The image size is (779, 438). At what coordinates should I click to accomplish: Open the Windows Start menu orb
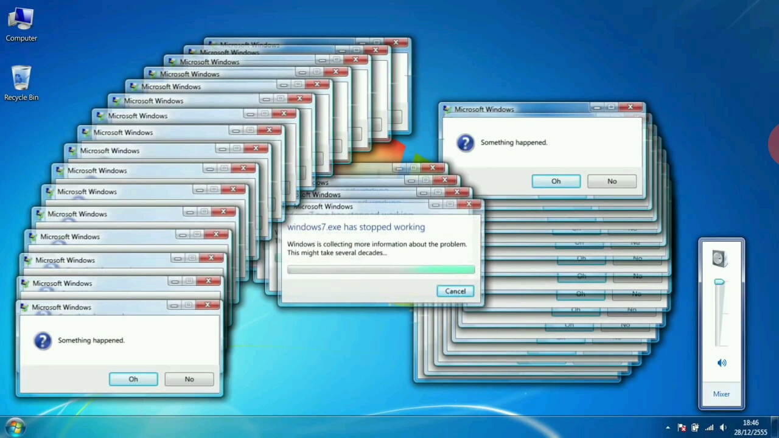[15, 426]
